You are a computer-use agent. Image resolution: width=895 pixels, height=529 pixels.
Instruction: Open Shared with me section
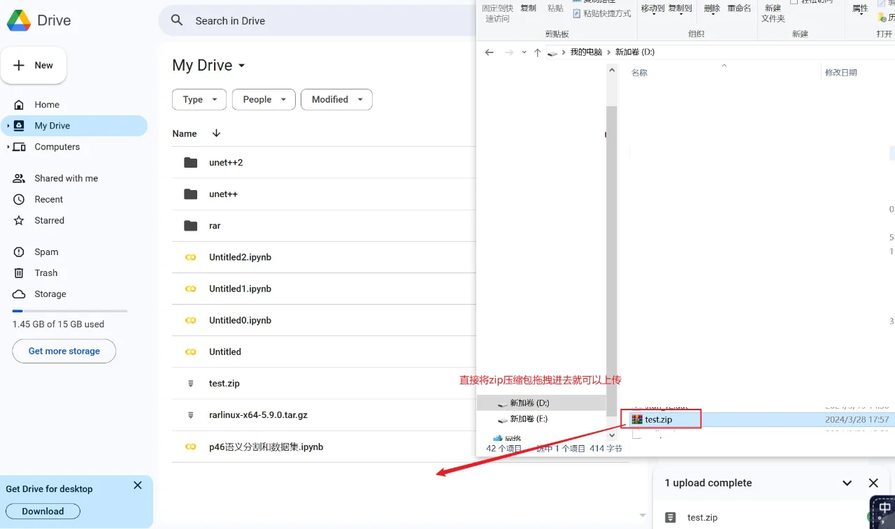(66, 179)
